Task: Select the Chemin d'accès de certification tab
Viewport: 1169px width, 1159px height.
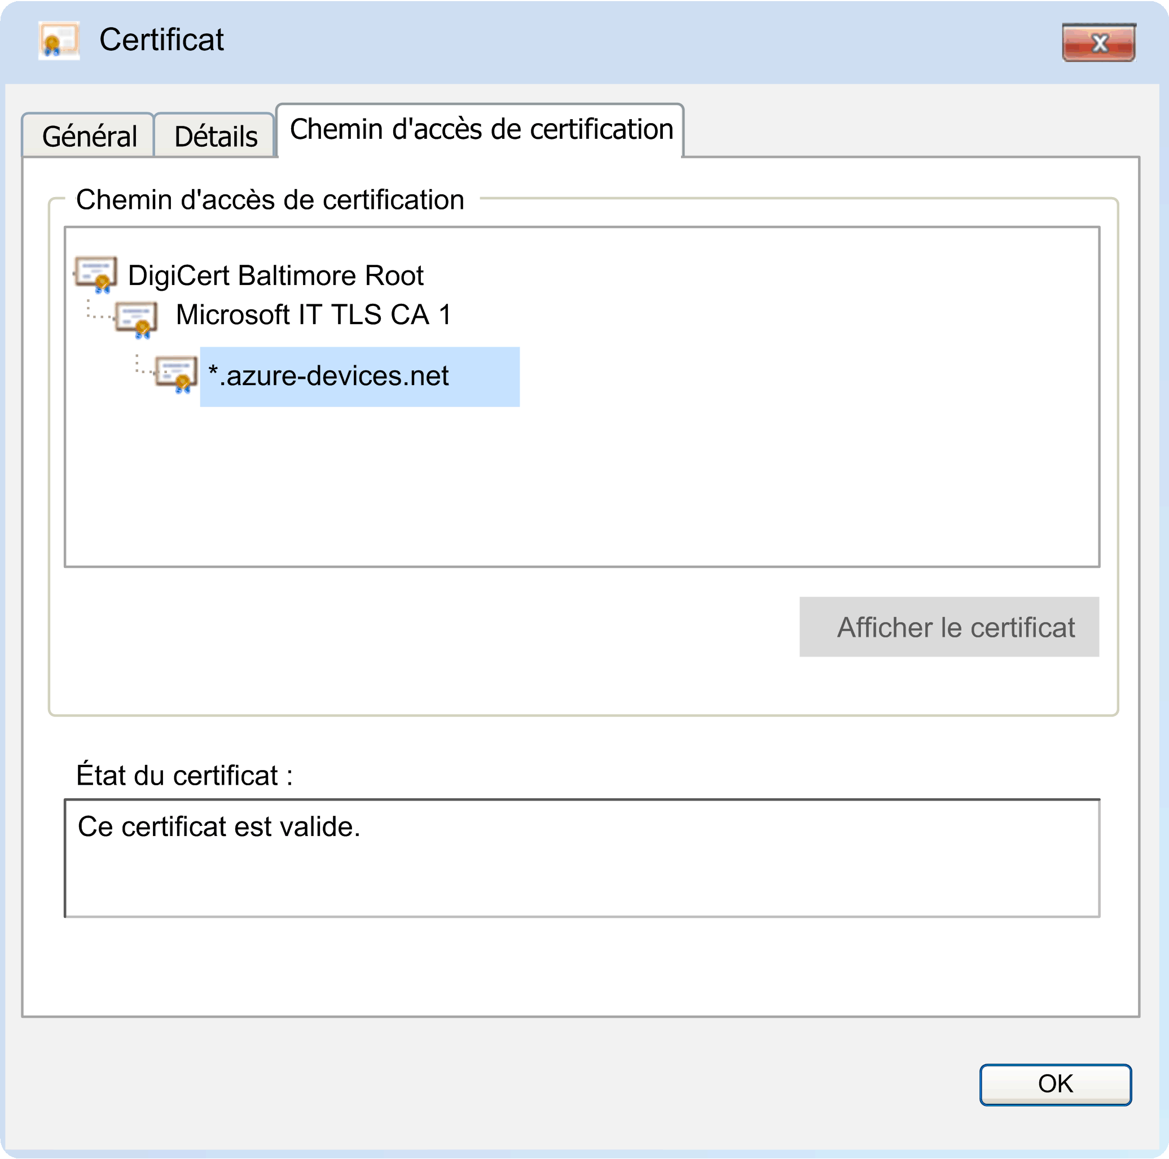Action: click(481, 130)
